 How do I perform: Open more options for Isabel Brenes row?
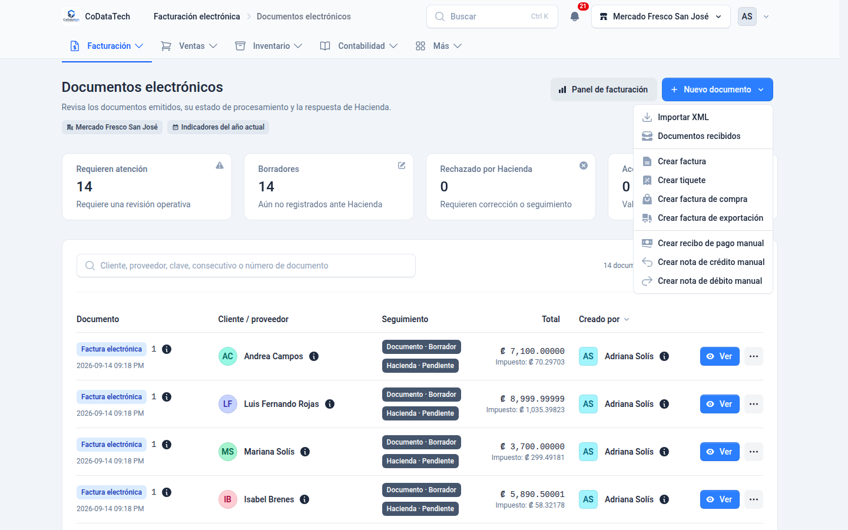[754, 499]
